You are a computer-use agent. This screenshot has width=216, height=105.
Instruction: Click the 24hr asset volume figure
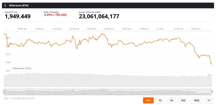coord(99,16)
